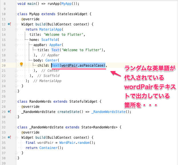Collapse the build method fold on line 12
This screenshot has width=178, height=165.
(x=16, y=24)
